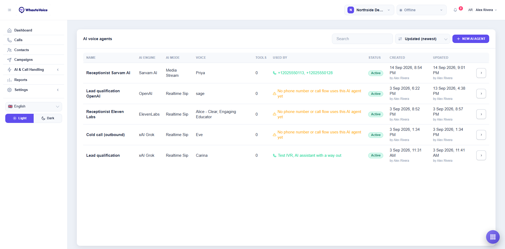Click the AI & Call Handling lightning icon

pos(9,70)
